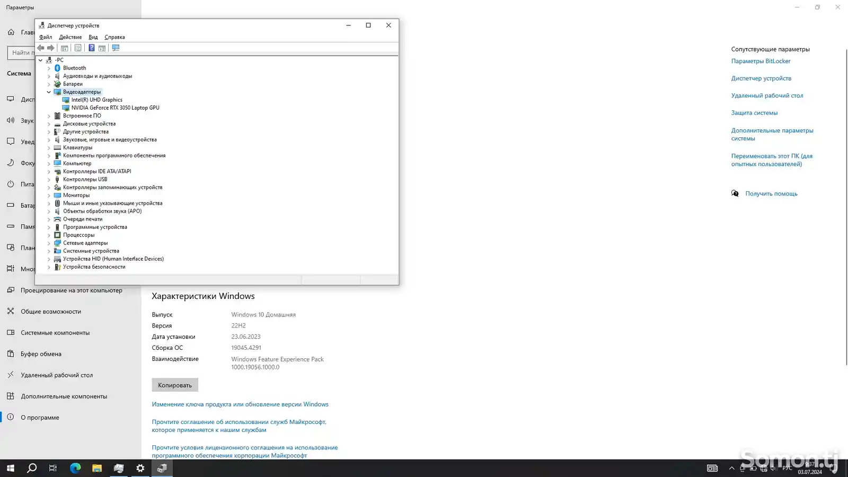Viewport: 848px width, 477px height.
Task: Click the Батареи category icon
Action: click(x=57, y=84)
